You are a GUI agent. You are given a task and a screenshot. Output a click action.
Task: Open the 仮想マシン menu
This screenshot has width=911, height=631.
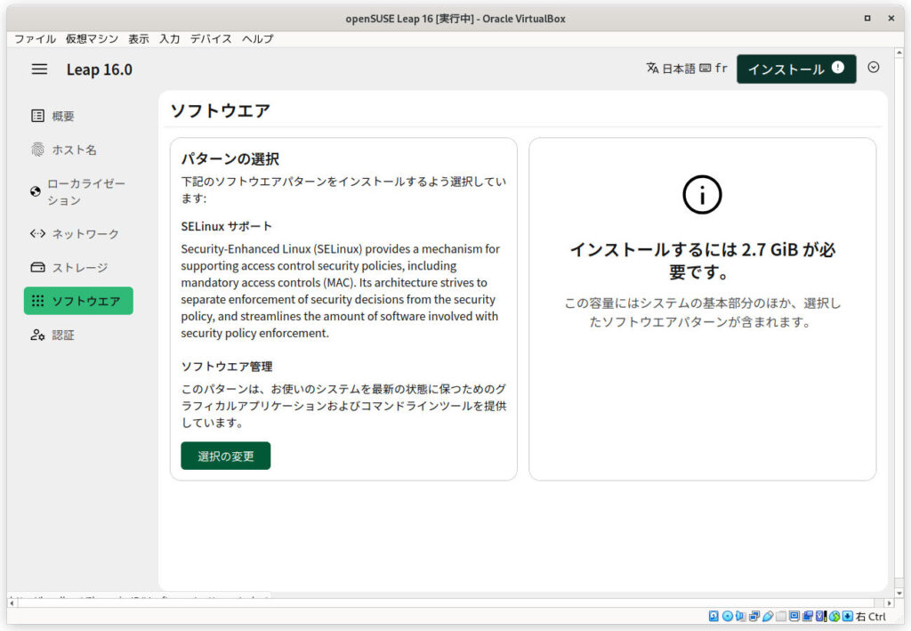pyautogui.click(x=92, y=39)
